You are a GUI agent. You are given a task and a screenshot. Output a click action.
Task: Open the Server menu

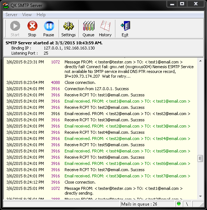(11, 14)
